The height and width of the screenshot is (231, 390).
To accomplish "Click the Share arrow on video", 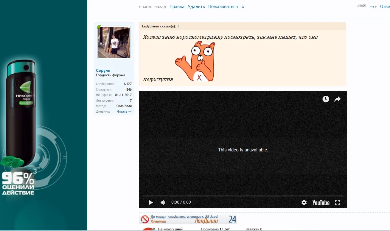I will (337, 99).
